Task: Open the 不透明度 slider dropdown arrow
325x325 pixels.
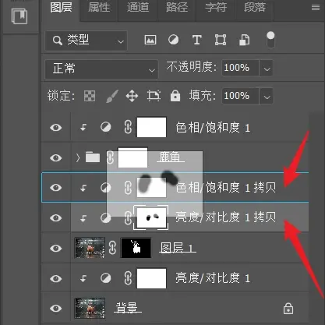Action: click(x=267, y=69)
